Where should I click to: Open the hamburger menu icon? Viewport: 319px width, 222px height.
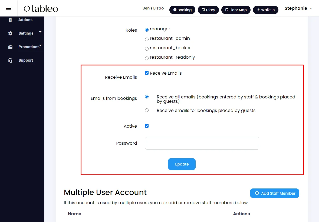coord(9,8)
